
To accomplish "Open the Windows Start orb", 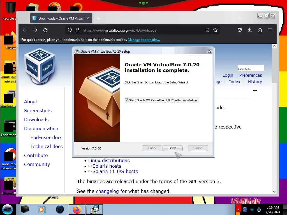I will tap(8, 209).
